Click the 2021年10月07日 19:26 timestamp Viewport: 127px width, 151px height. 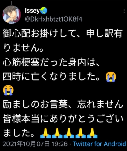click(35, 144)
